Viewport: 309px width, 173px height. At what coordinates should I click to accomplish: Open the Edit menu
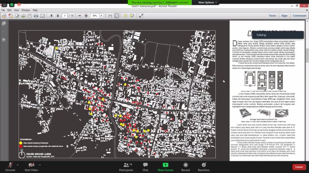[9, 10]
